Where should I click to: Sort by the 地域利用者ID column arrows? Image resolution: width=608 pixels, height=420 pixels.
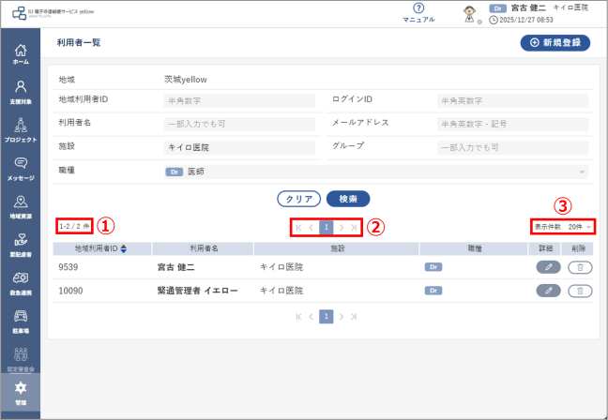coord(124,248)
